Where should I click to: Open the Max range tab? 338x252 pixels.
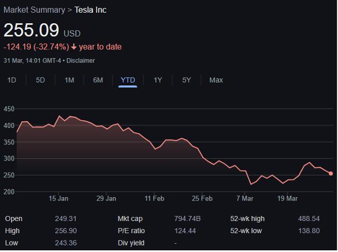216,80
